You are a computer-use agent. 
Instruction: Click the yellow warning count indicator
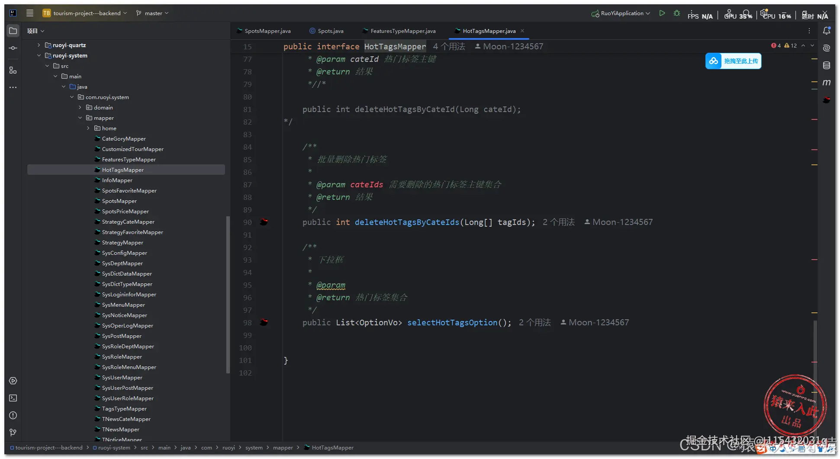(x=791, y=45)
